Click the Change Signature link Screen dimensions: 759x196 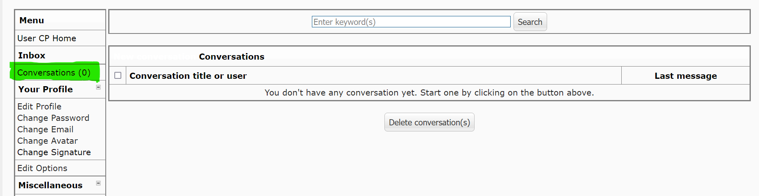point(54,152)
